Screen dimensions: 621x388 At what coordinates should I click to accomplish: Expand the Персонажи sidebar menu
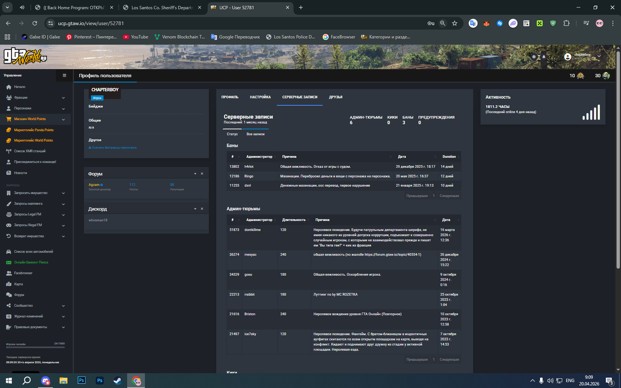pos(64,108)
